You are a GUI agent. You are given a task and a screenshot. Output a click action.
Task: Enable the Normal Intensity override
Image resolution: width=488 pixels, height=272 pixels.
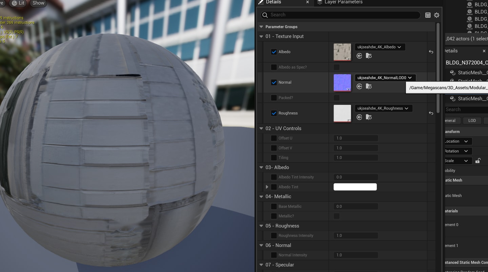click(x=274, y=255)
